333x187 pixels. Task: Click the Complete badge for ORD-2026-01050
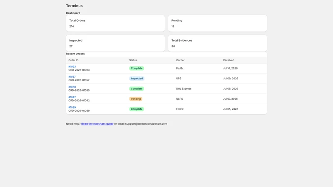click(137, 89)
